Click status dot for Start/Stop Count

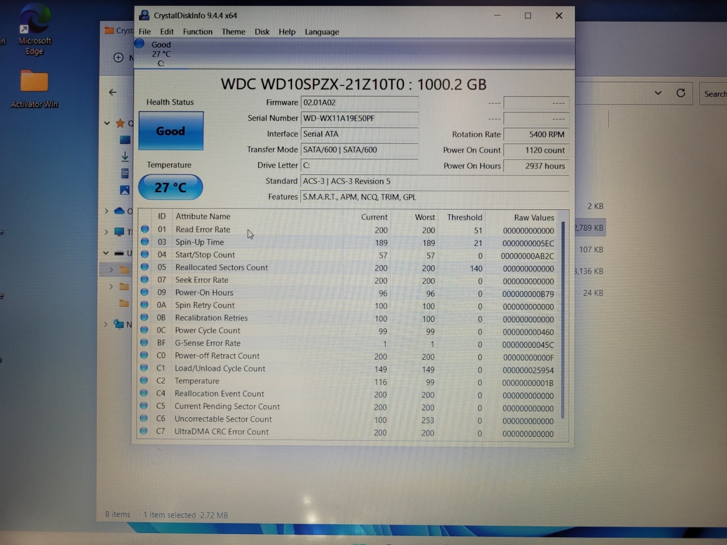145,254
